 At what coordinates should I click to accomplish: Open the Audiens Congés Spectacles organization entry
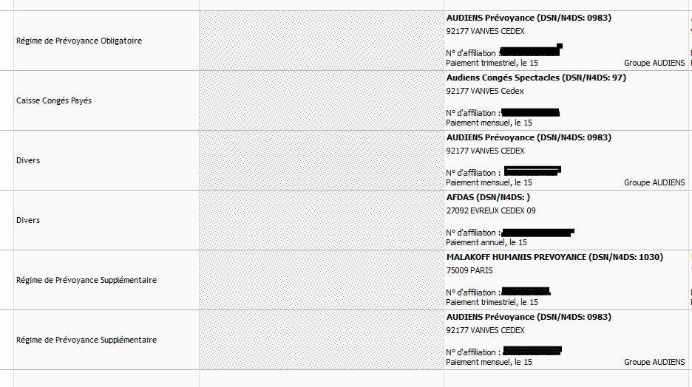[536, 78]
